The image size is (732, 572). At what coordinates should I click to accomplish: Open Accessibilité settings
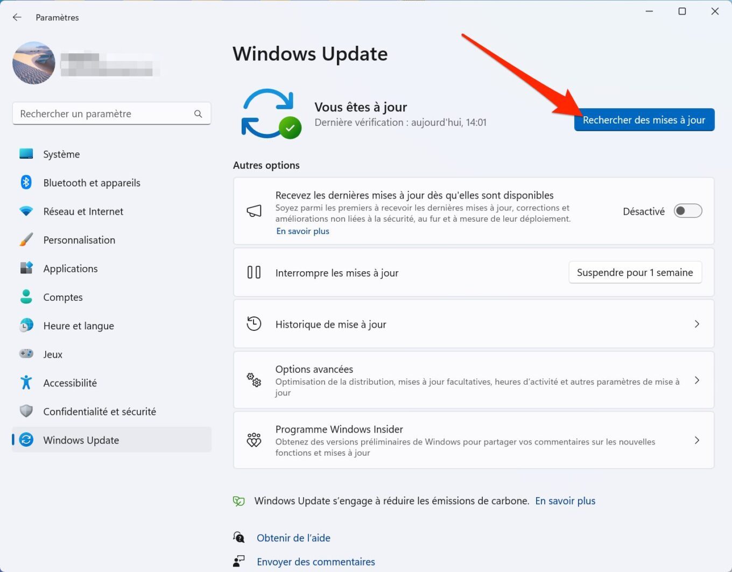tap(111, 383)
